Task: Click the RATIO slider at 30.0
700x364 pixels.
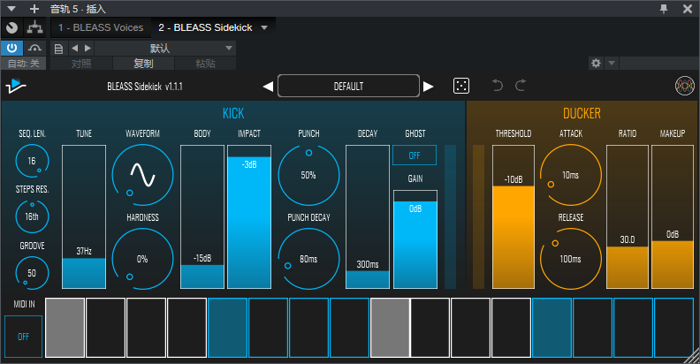Action: coord(628,216)
